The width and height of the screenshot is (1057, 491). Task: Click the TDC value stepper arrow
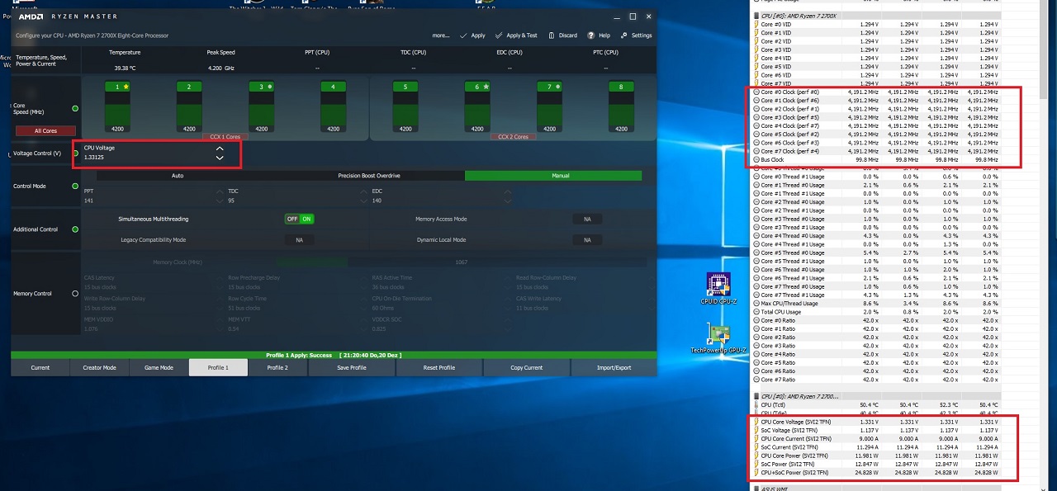(x=363, y=196)
